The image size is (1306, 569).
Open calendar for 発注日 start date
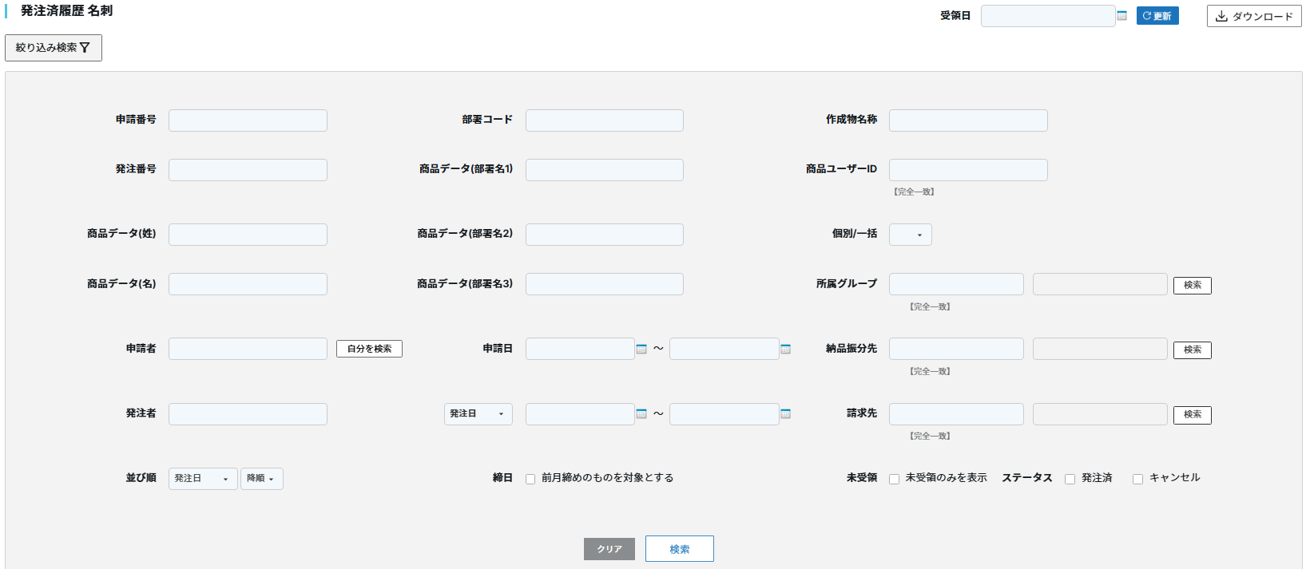[641, 413]
